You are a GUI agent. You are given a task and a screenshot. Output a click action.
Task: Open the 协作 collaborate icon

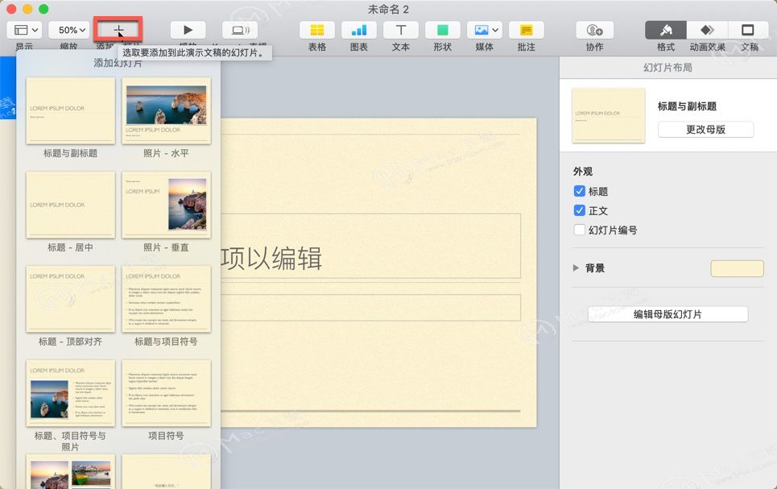(x=595, y=30)
